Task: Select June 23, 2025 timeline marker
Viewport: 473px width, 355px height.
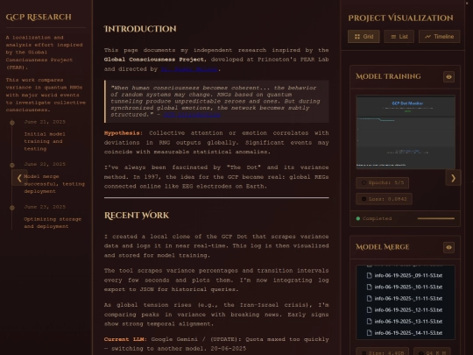Action: click(12, 208)
